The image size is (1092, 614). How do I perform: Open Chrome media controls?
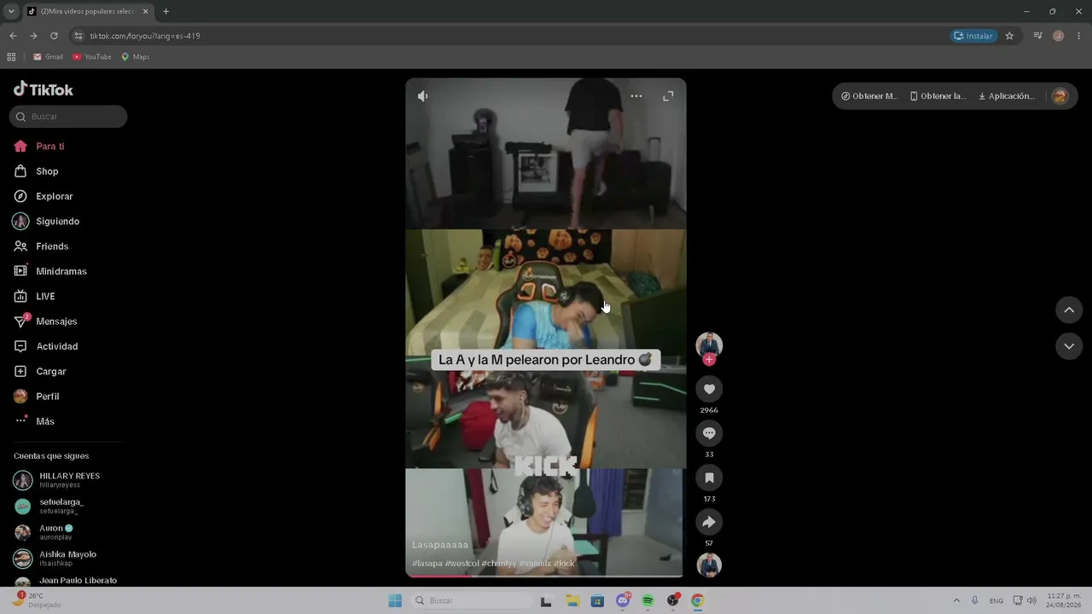pyautogui.click(x=1037, y=36)
